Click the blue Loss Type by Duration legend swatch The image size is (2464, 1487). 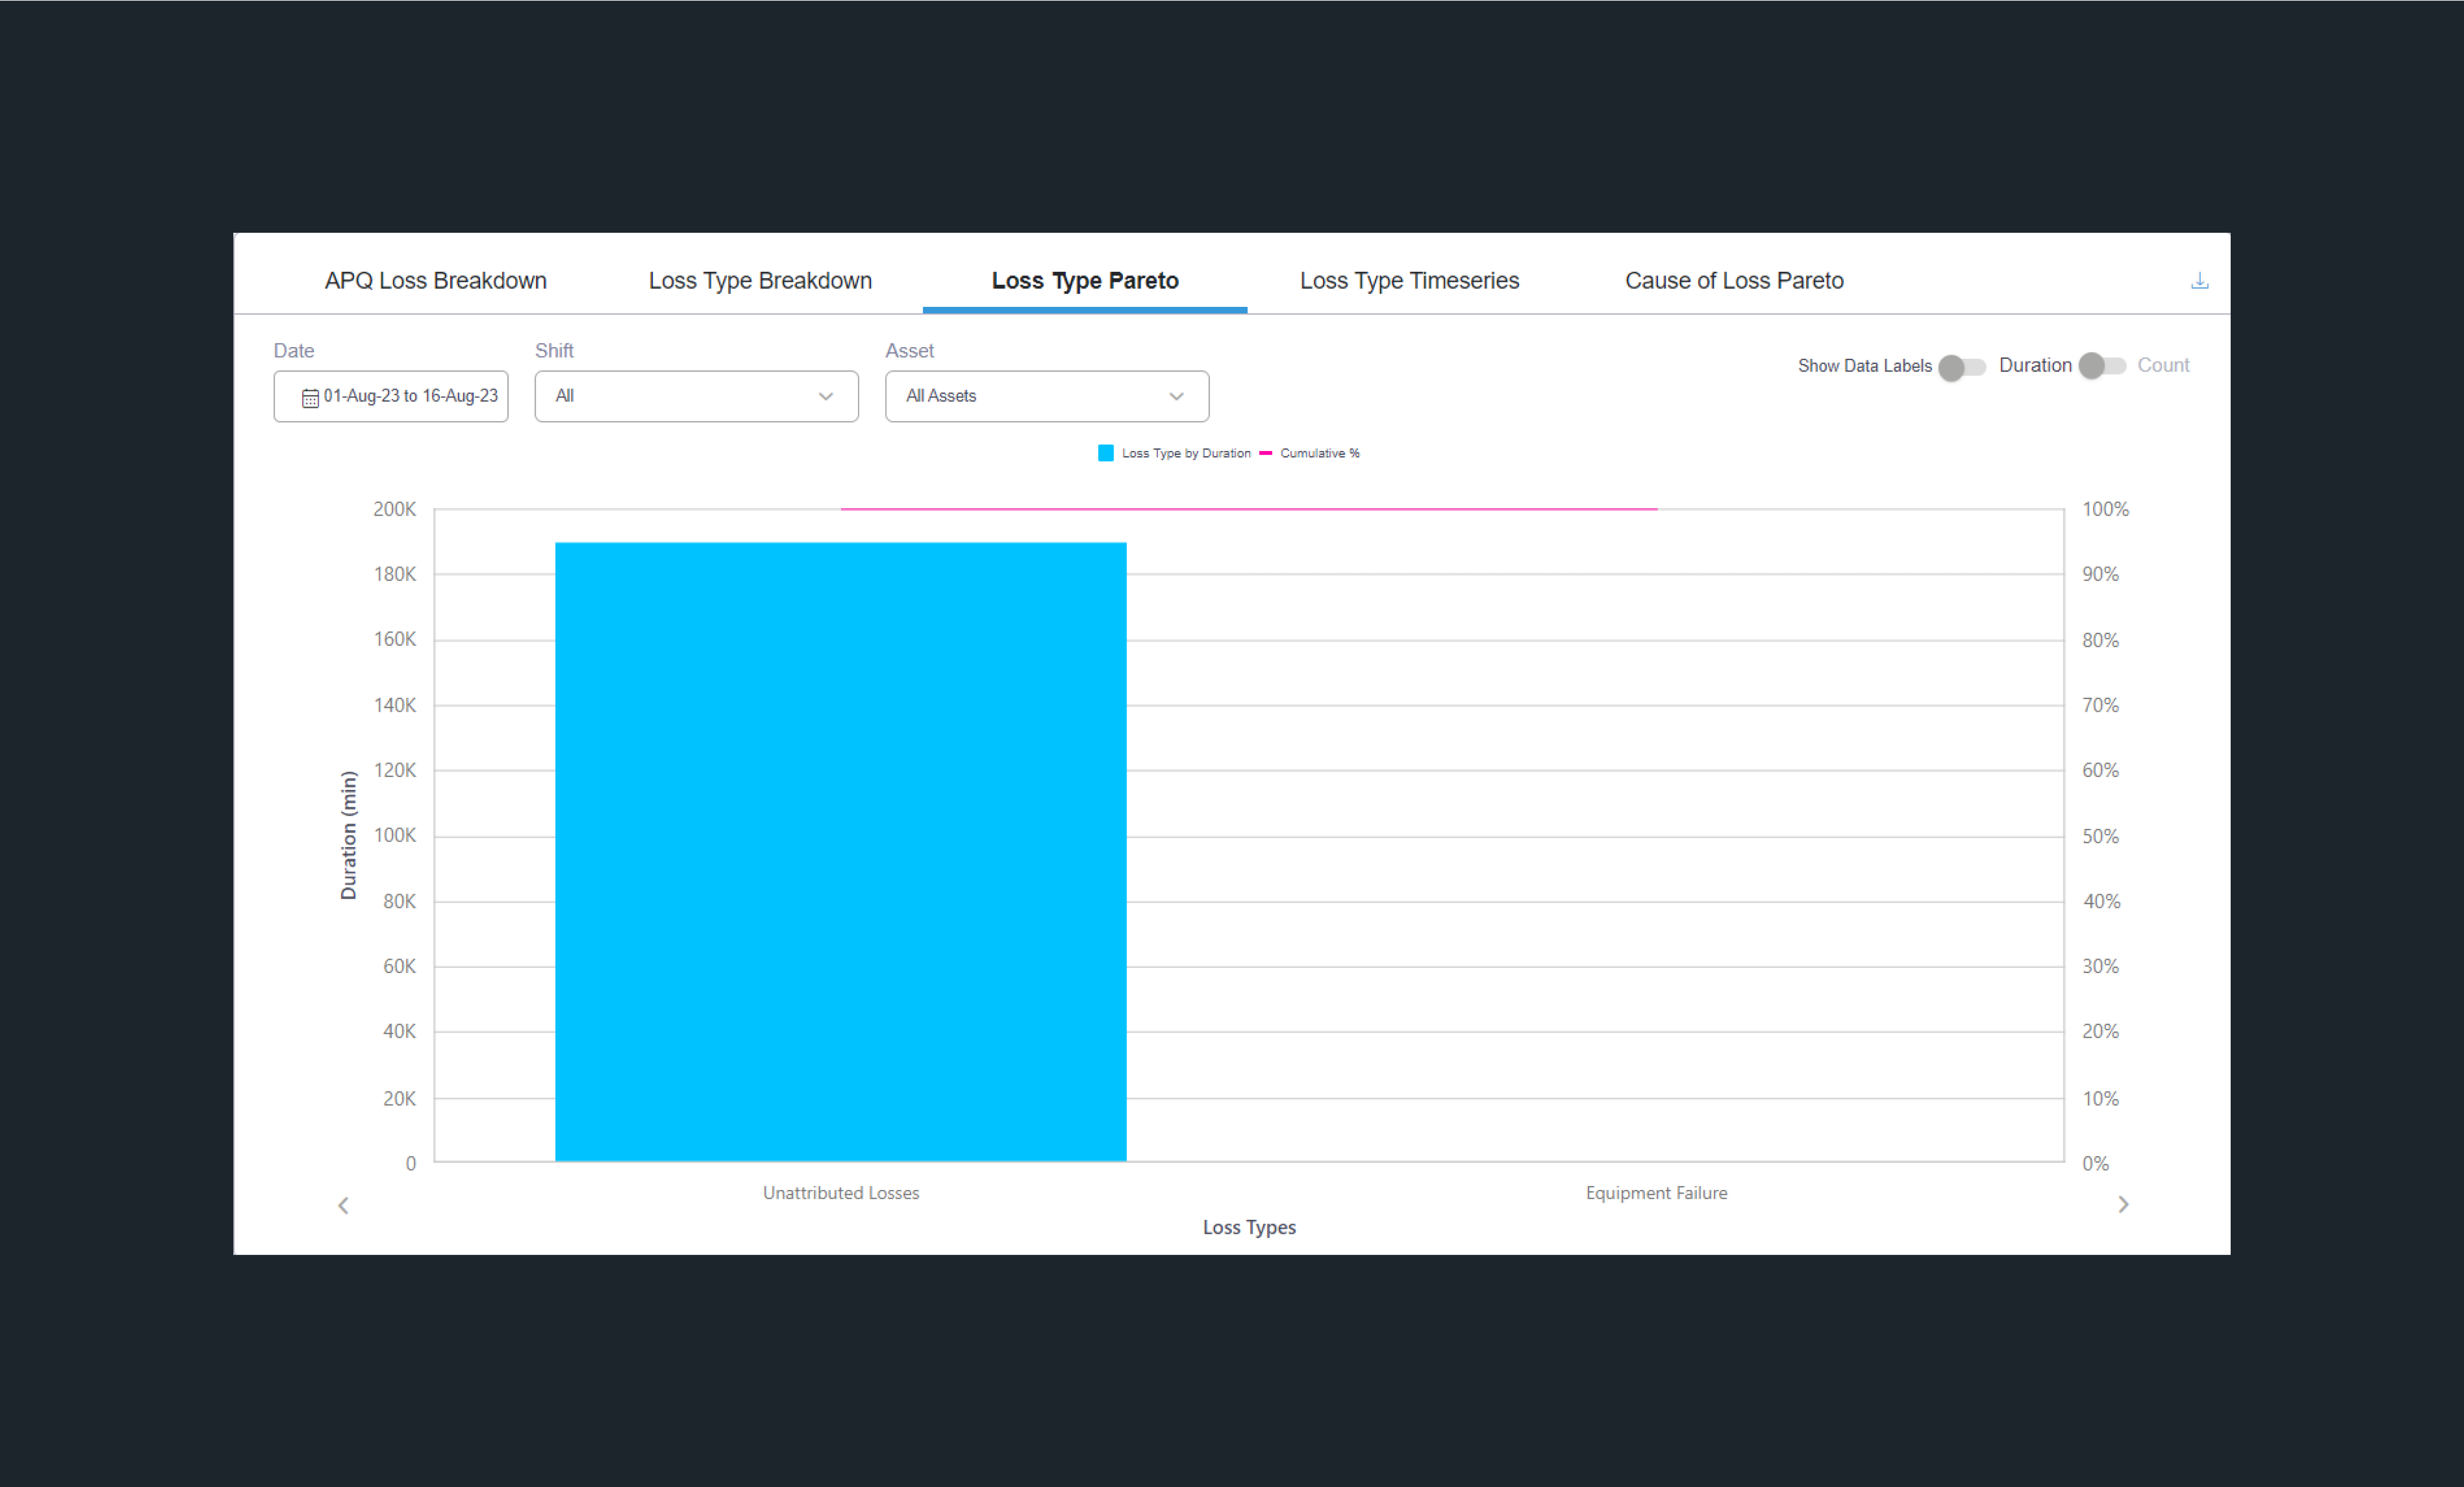(x=1105, y=453)
